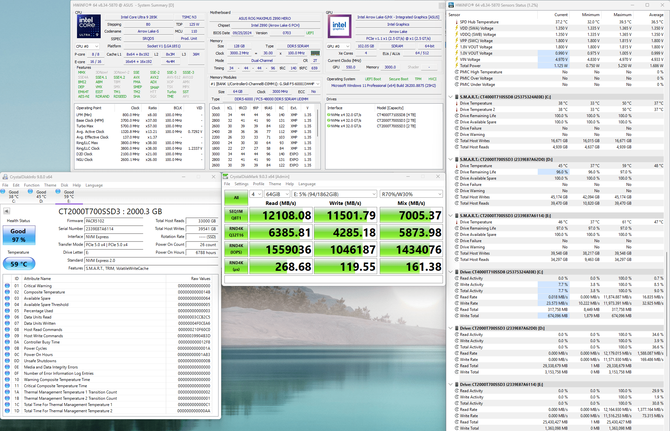Click the memory chip icon beside 100.0 MHz
Screen dimensions: 670x431
tap(315, 53)
